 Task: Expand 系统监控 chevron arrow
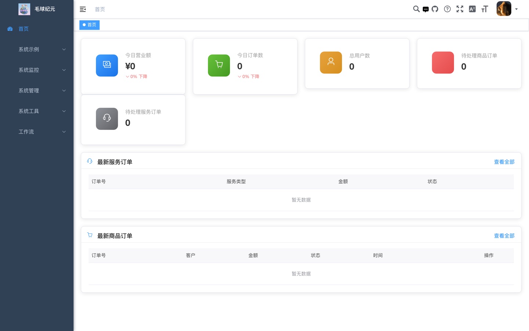click(64, 70)
